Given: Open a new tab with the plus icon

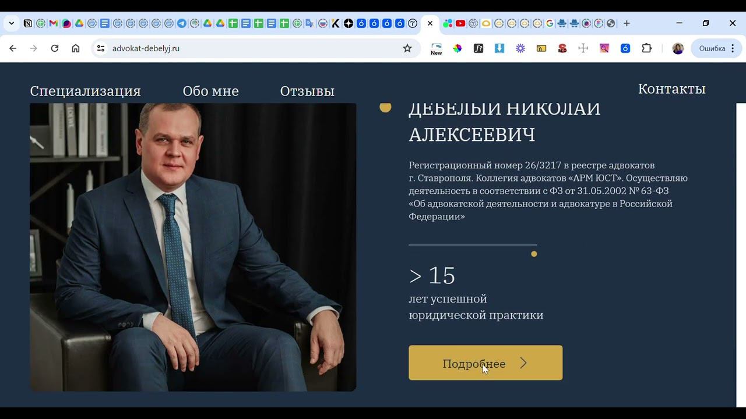Looking at the screenshot, I should point(627,23).
